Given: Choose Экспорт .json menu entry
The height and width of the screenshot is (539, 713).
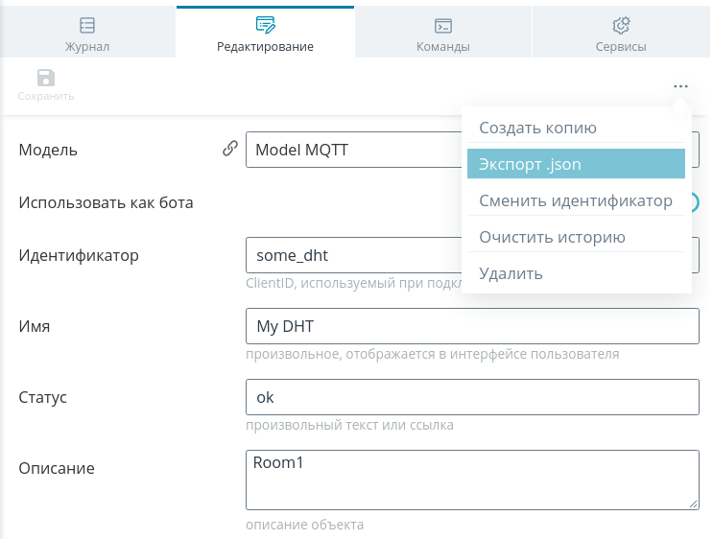Looking at the screenshot, I should [576, 164].
